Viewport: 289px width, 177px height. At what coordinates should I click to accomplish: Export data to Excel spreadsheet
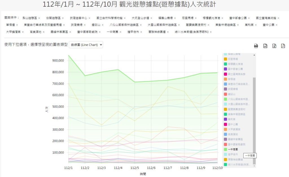(x=274, y=46)
